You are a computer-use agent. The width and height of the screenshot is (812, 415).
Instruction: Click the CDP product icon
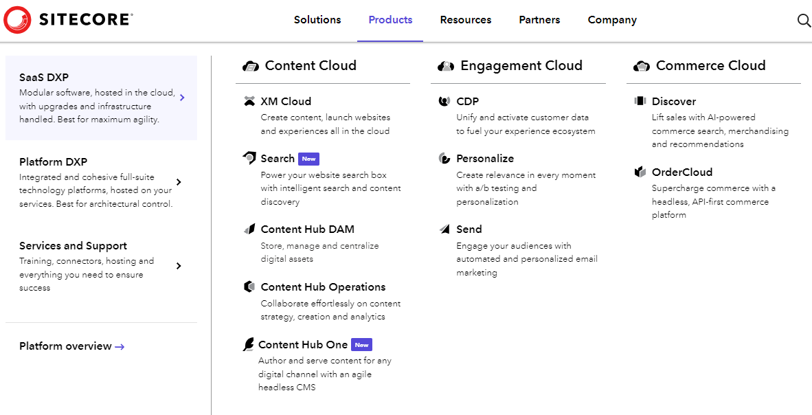pyautogui.click(x=445, y=100)
